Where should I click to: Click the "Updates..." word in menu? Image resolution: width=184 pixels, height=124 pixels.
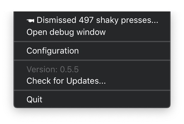pos(86,81)
